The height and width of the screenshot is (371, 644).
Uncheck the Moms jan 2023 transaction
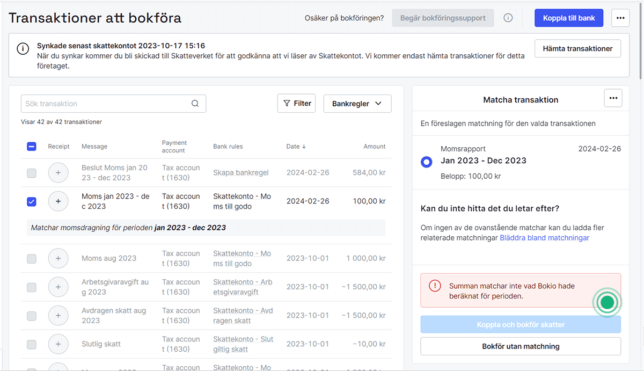coord(31,201)
